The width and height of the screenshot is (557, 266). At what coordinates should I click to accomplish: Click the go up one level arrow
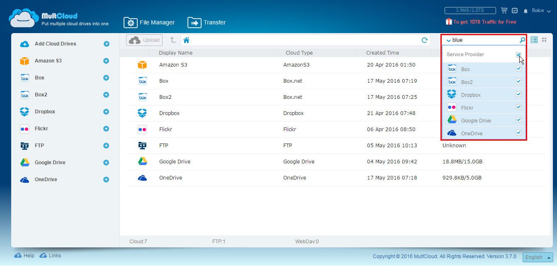173,40
